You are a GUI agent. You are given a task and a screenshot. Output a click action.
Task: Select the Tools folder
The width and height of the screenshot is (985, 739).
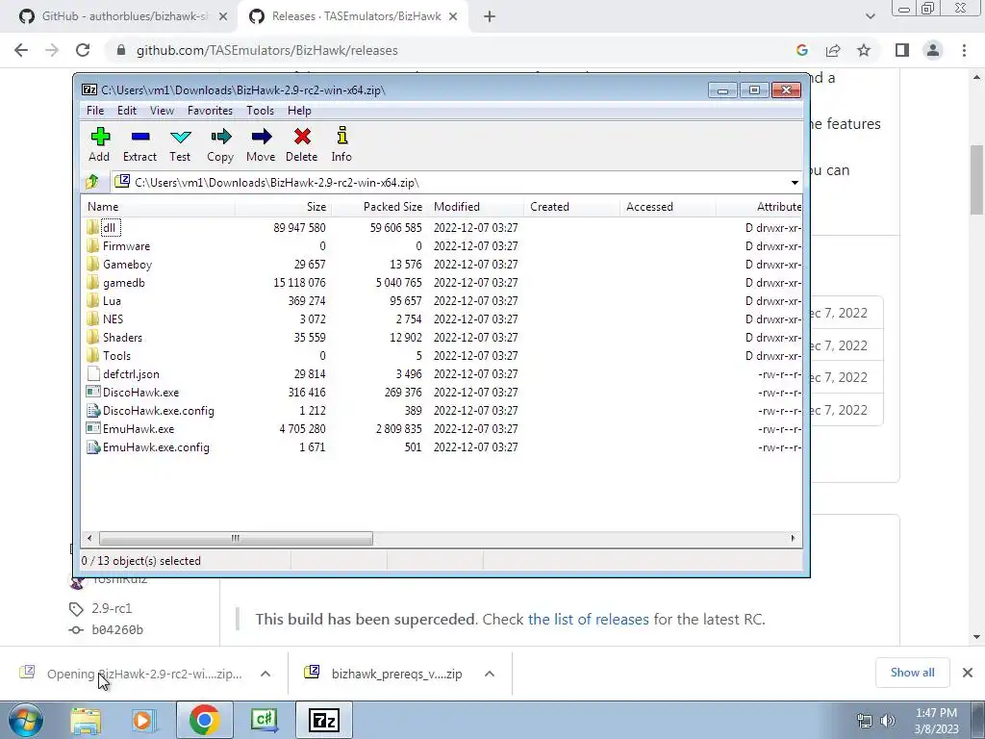pos(116,355)
